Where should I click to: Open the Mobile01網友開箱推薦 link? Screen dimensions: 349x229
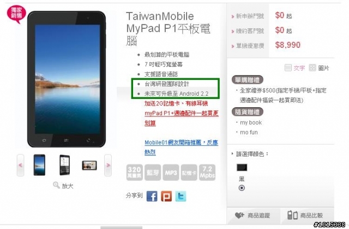click(x=181, y=147)
